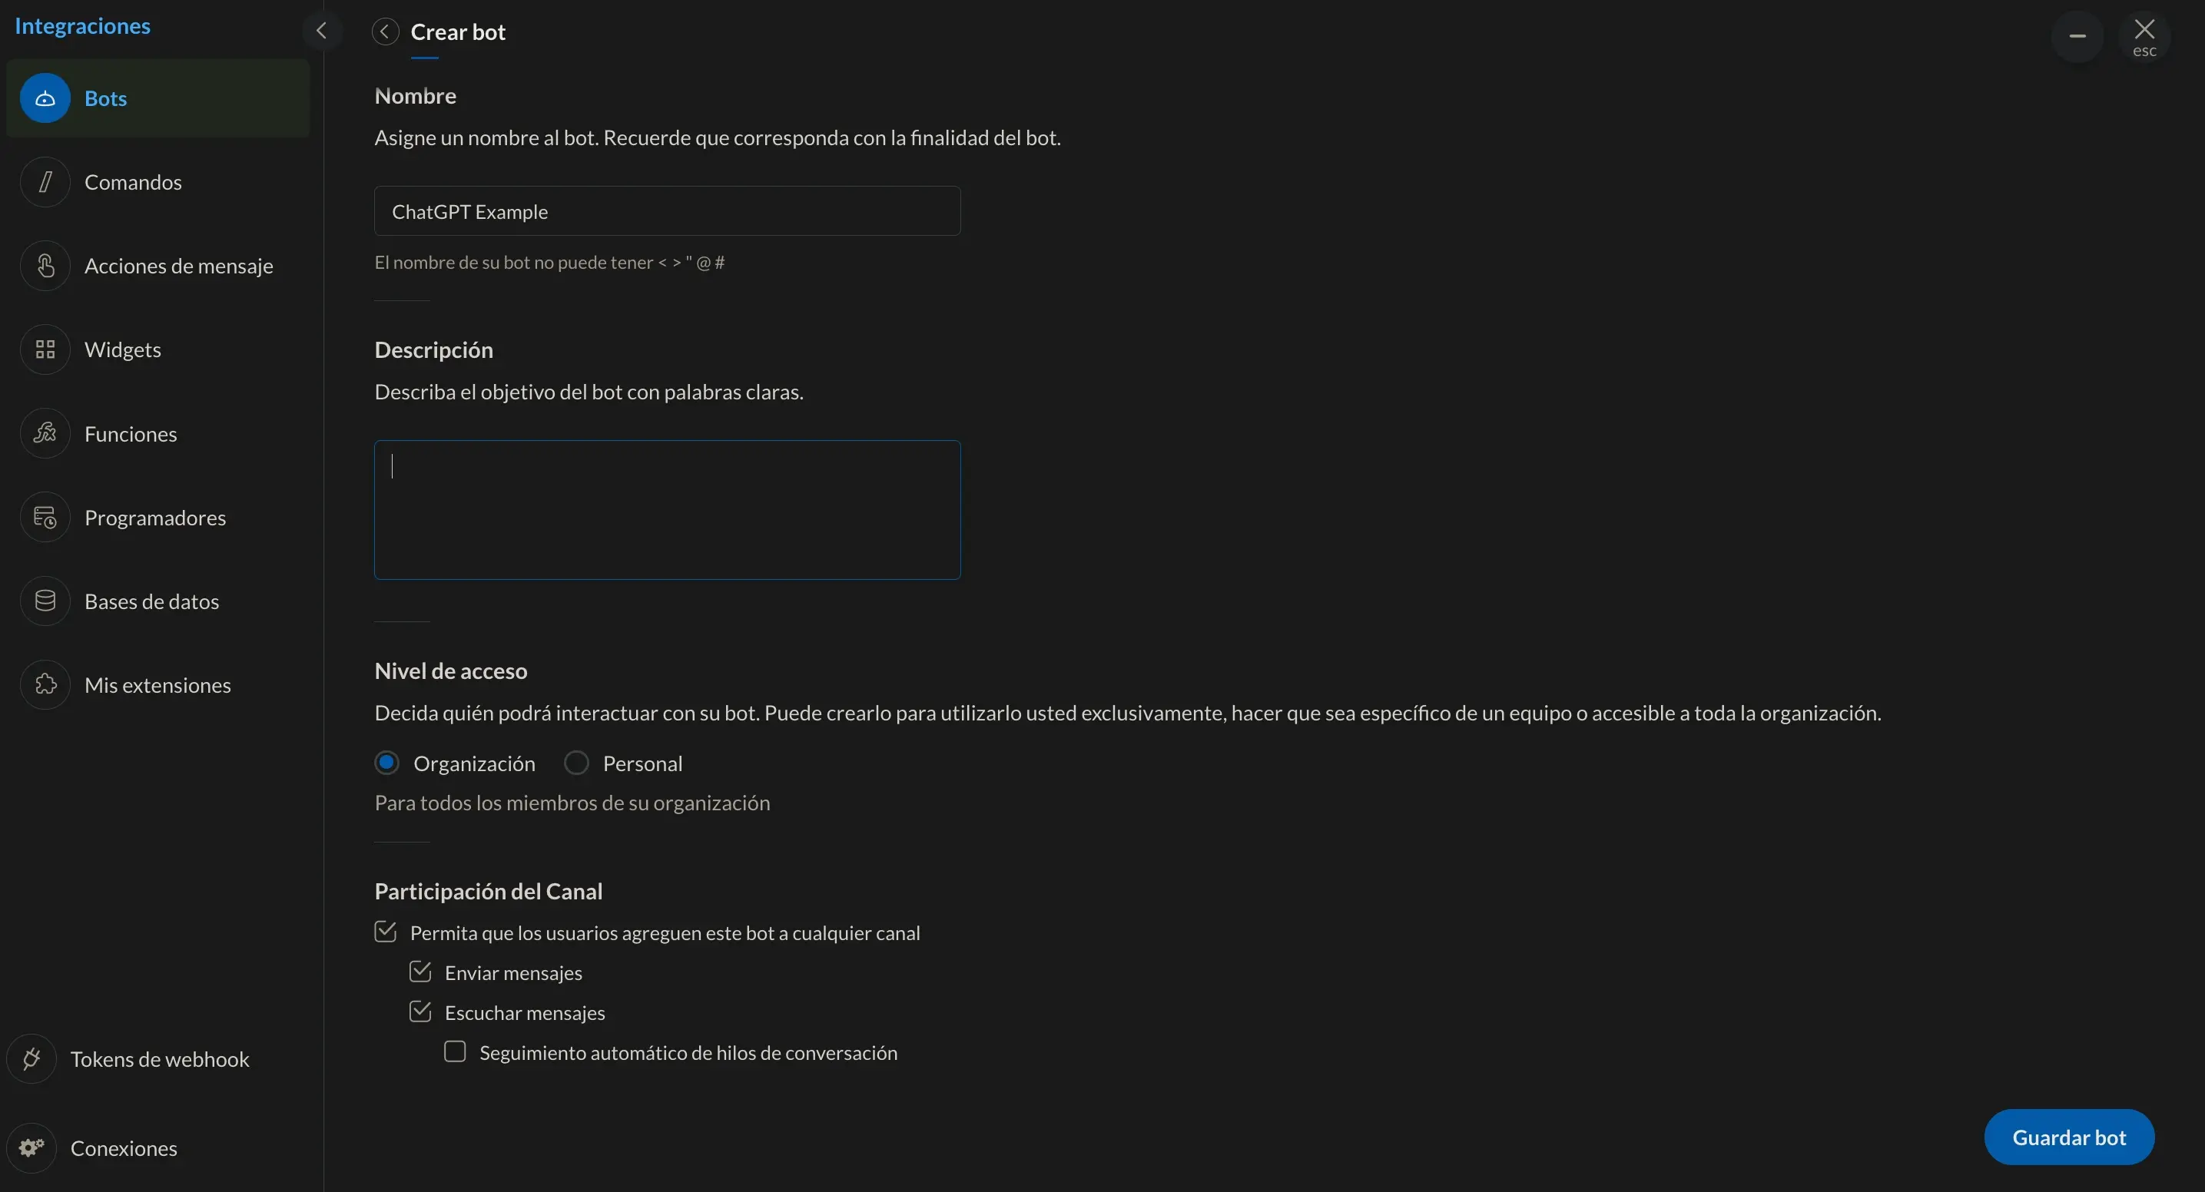Select the Organización radio button
The height and width of the screenshot is (1192, 2205).
387,763
